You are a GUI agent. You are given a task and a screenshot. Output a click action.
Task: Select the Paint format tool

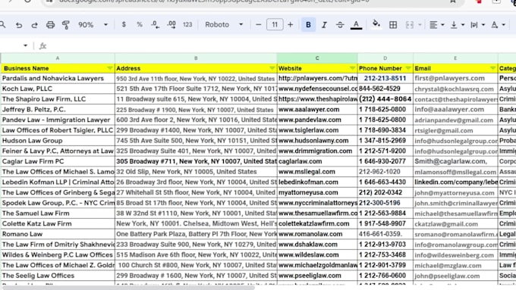click(x=66, y=25)
